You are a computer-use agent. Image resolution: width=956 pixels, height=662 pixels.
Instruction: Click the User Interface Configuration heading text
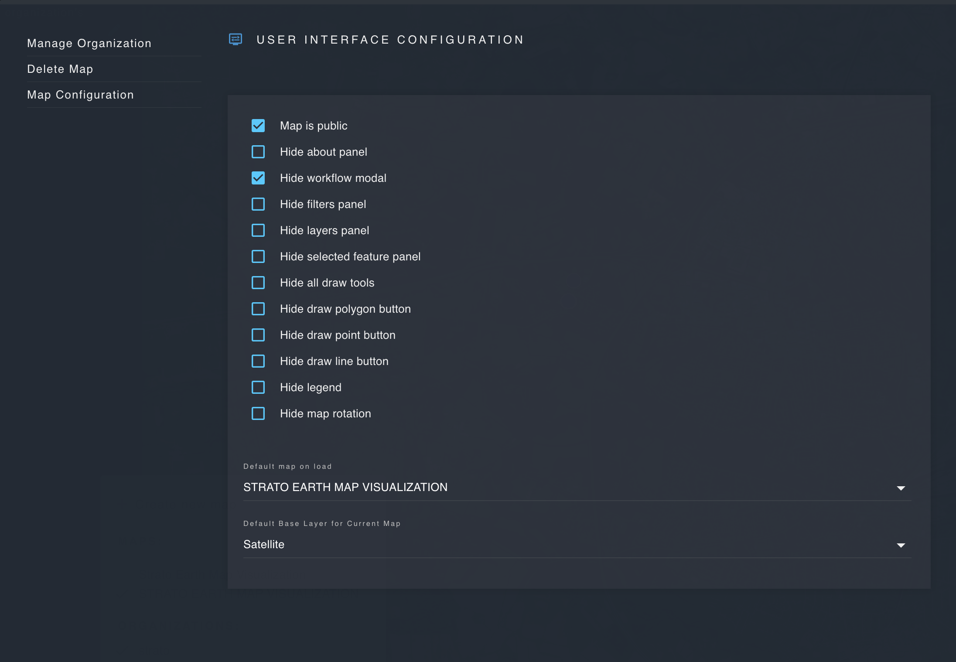pyautogui.click(x=390, y=40)
